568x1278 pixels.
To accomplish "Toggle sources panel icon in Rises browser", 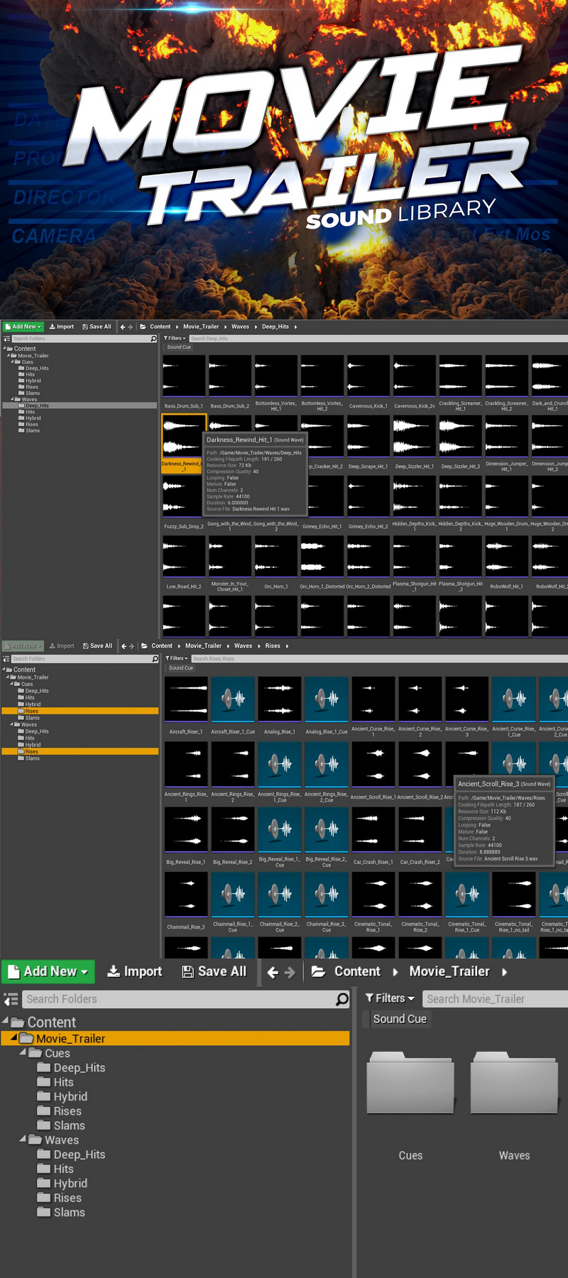I will pyautogui.click(x=6, y=659).
